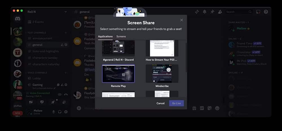Collapse the Text Channels category
This screenshot has width=282, height=131.
36,33
